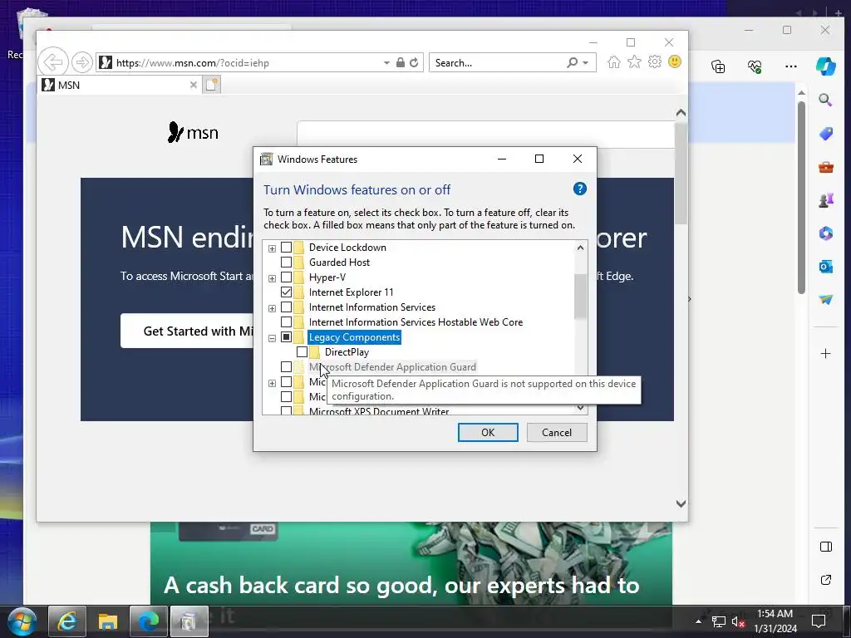
Task: Click Edge sidebar open-in-new-window icon
Action: (825, 580)
